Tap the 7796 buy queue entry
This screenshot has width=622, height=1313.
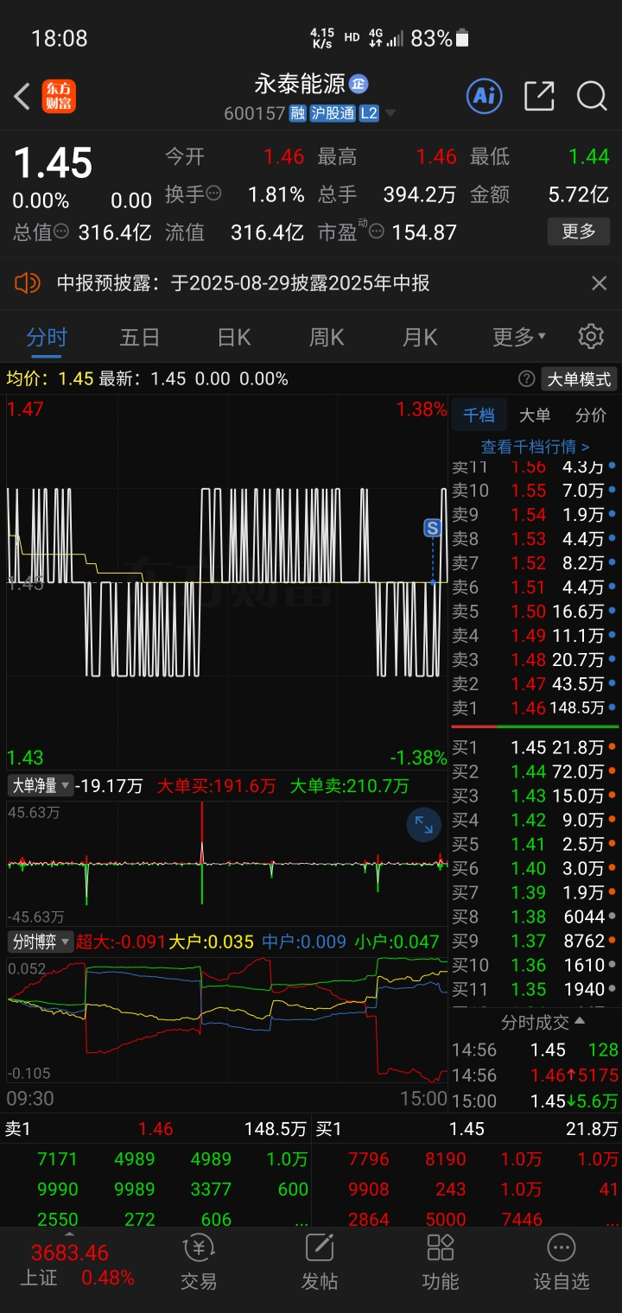(368, 1159)
